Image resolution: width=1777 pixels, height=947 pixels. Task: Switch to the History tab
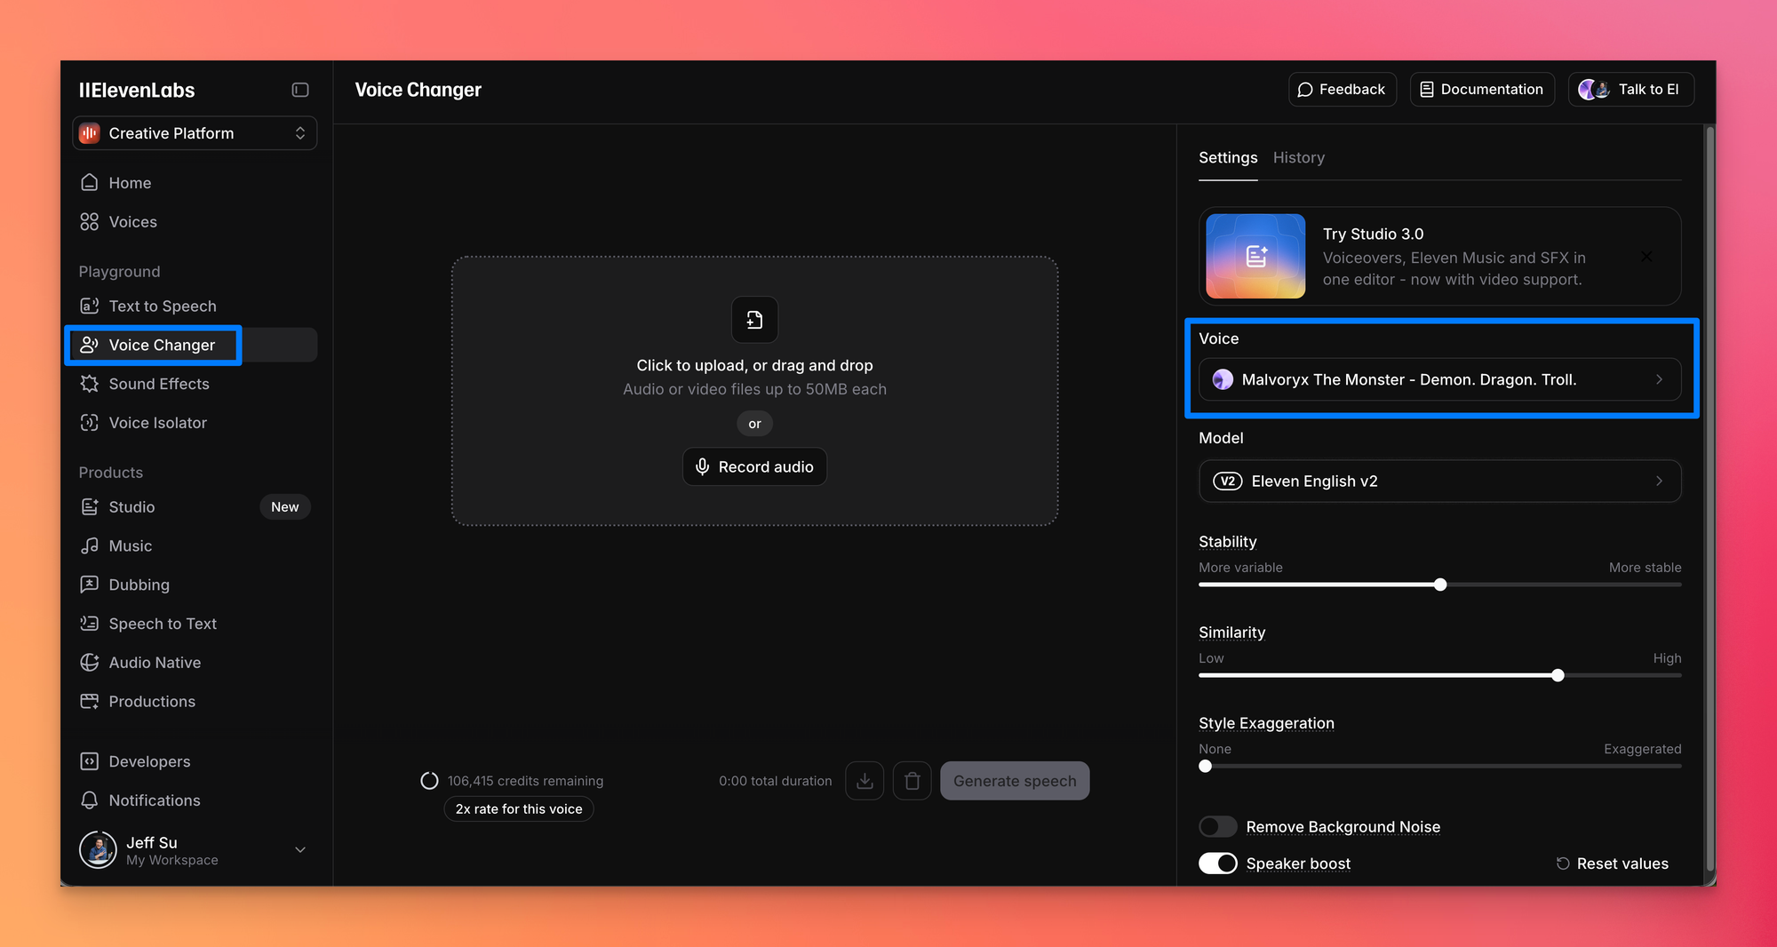coord(1298,158)
